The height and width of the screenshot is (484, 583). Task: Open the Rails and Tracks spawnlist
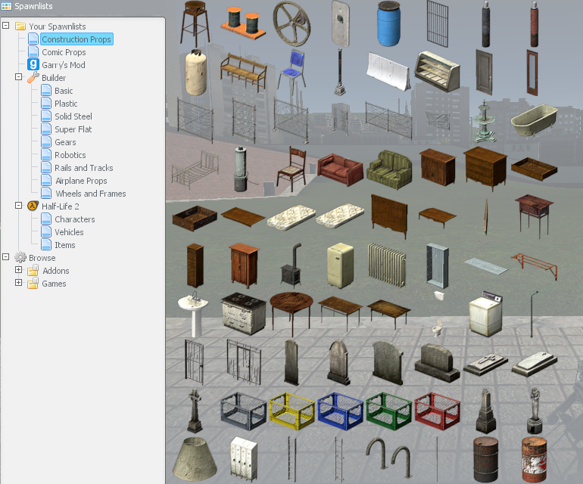point(83,168)
